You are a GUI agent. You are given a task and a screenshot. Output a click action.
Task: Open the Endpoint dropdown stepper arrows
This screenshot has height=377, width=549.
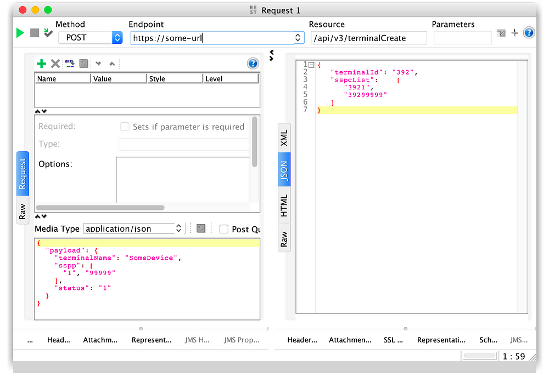point(298,38)
